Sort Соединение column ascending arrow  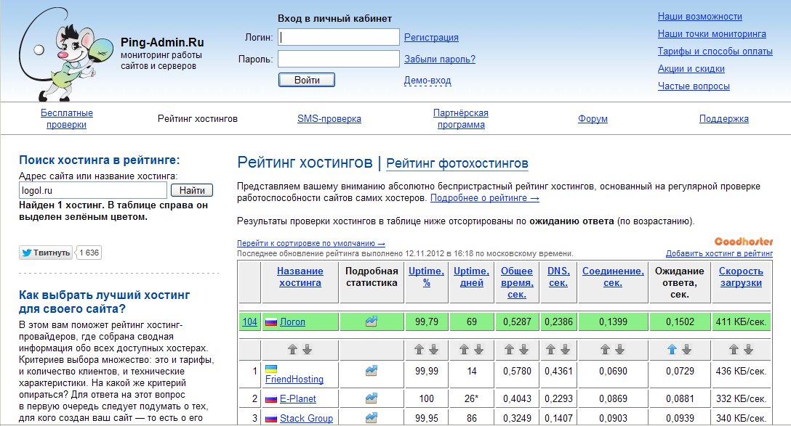pyautogui.click(x=606, y=349)
